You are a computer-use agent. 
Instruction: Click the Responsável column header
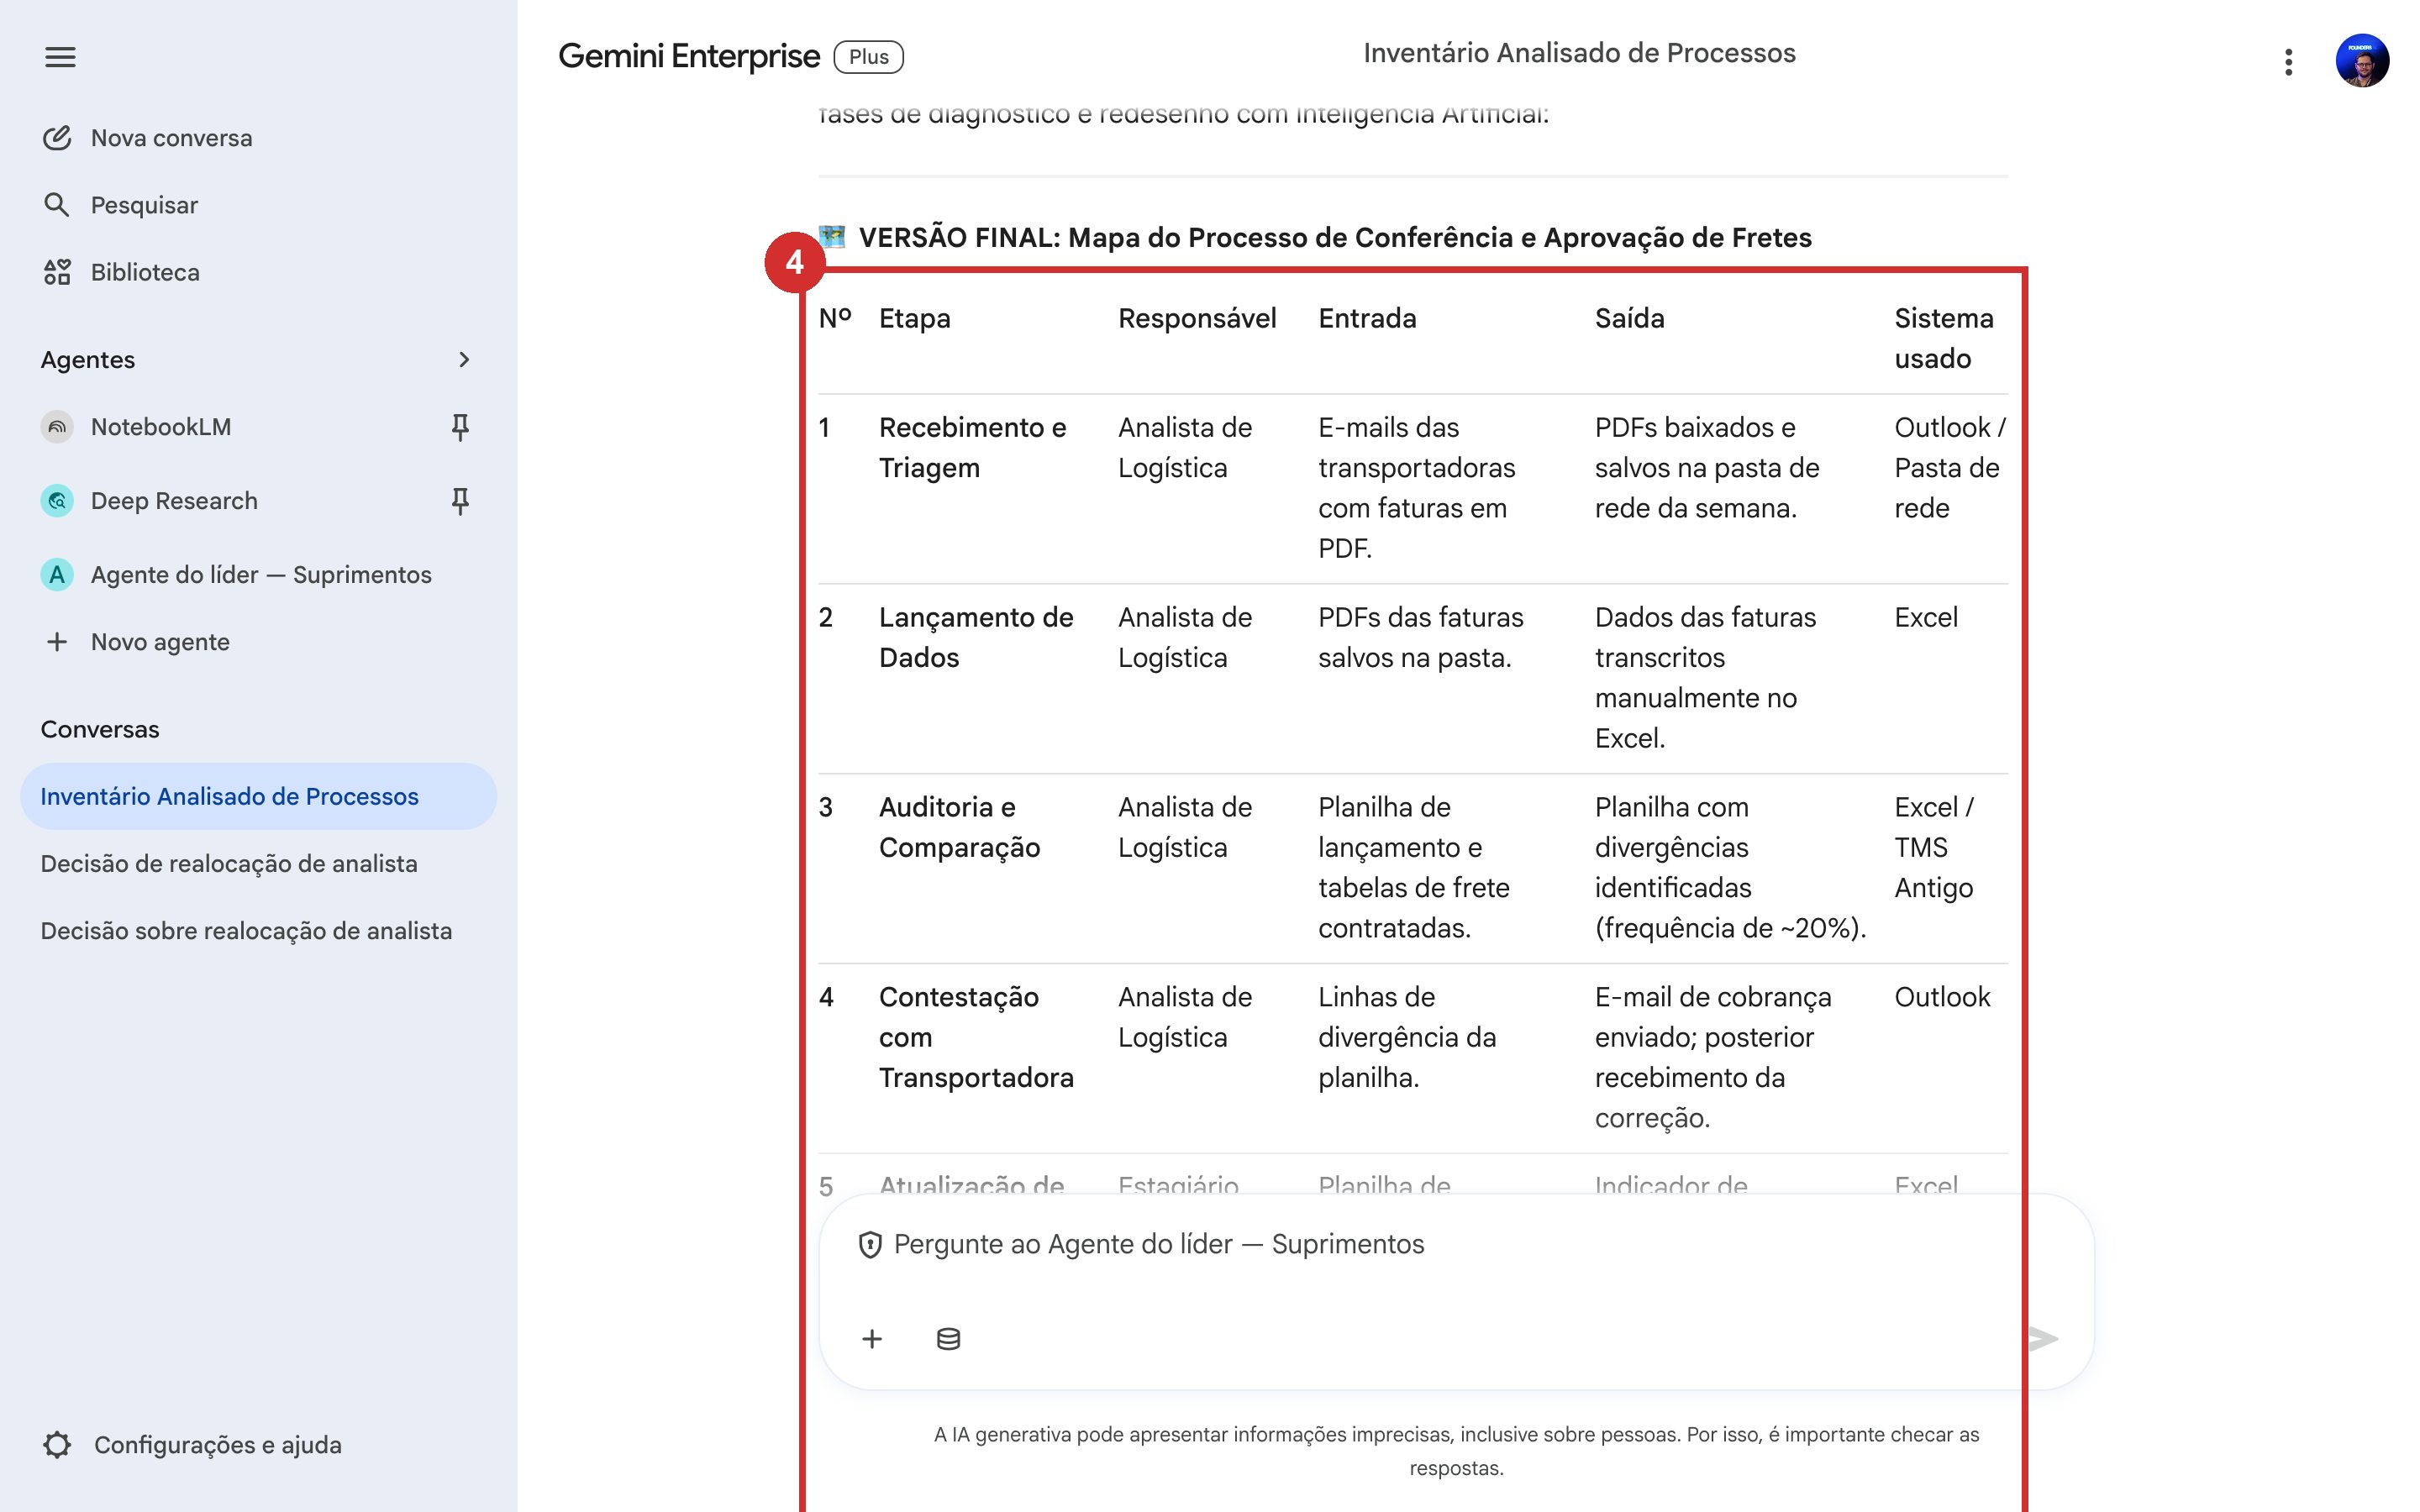[1197, 318]
